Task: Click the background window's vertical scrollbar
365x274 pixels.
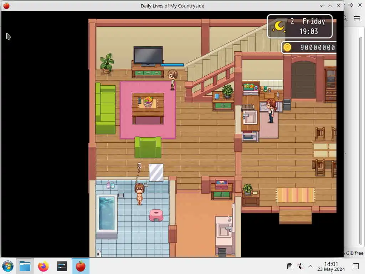Action: 361,140
